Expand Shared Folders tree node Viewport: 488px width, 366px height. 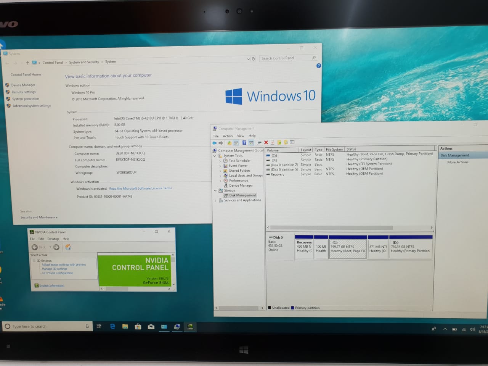click(220, 171)
